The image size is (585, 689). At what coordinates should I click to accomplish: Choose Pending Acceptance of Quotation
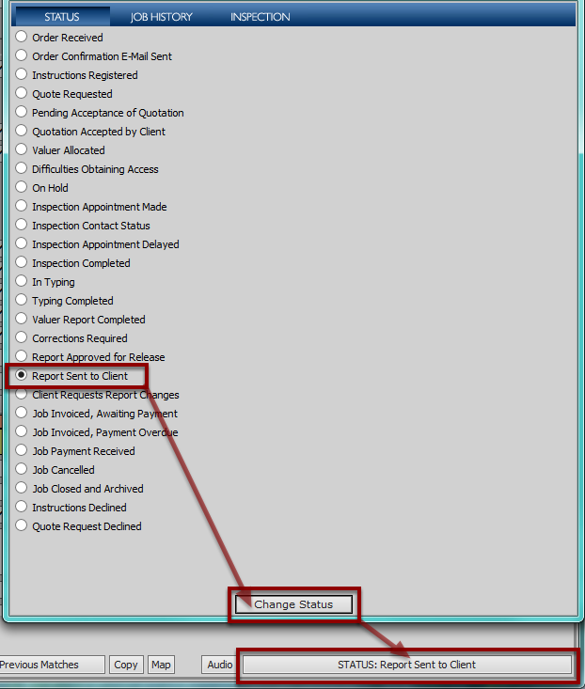[x=21, y=112]
